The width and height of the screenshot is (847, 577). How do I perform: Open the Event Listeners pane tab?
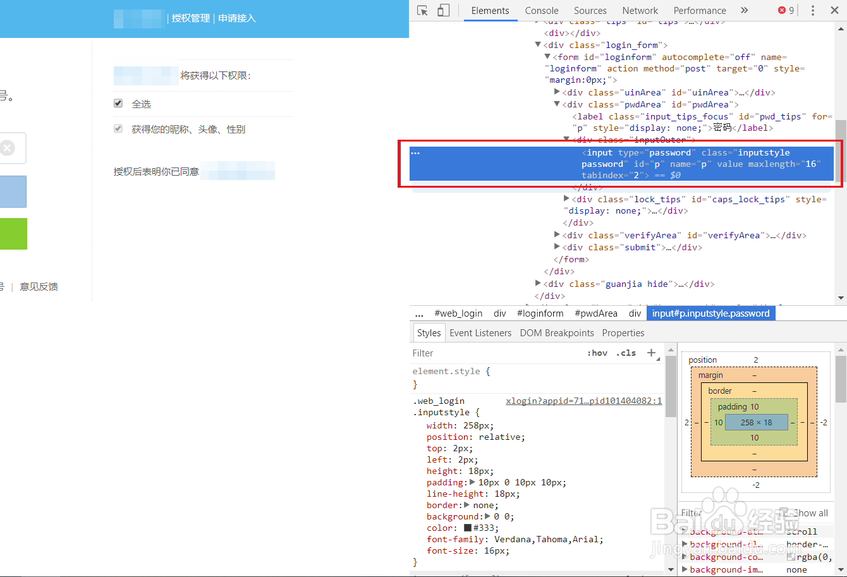[480, 333]
